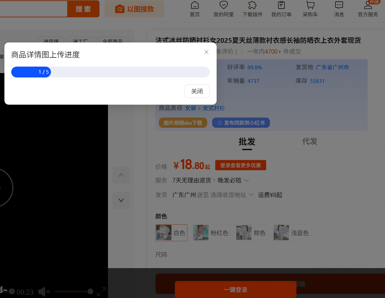The width and height of the screenshot is (385, 298).
Task: Click the 下载插件 plugin icon
Action: point(252,8)
